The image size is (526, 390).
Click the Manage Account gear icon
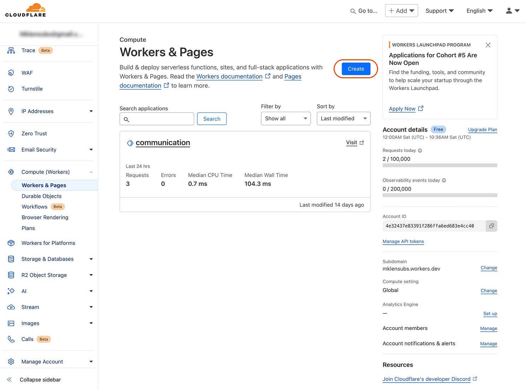pyautogui.click(x=11, y=362)
